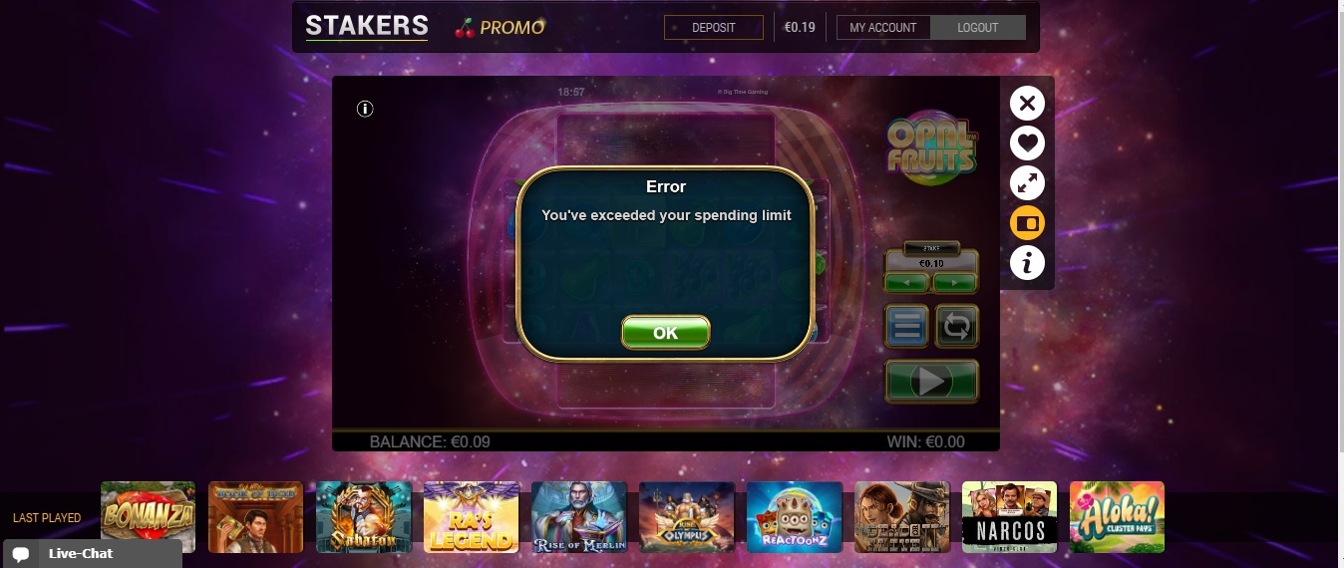Close the game with the X icon
The image size is (1344, 568).
1027,103
